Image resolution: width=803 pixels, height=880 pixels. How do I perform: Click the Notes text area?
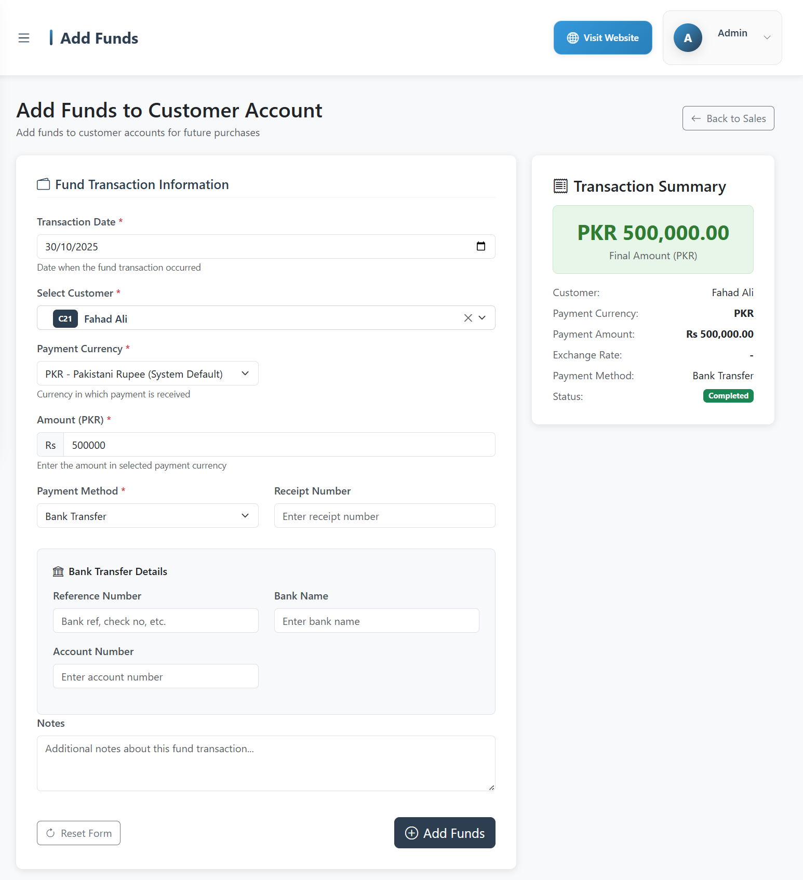[266, 763]
